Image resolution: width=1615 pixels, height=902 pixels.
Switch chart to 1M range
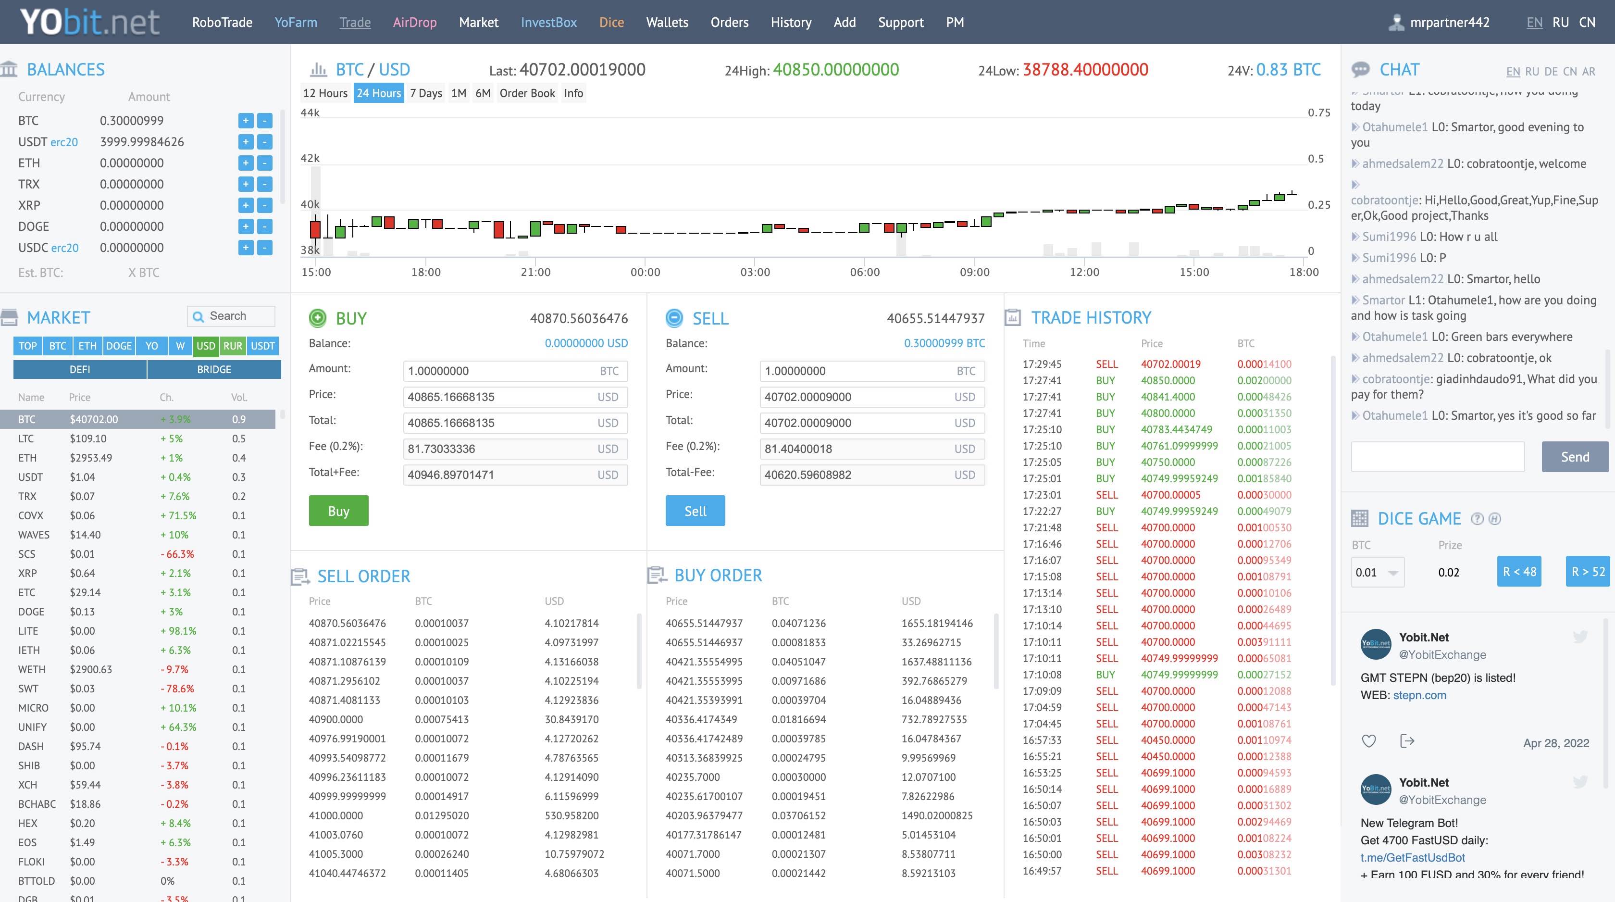458,93
